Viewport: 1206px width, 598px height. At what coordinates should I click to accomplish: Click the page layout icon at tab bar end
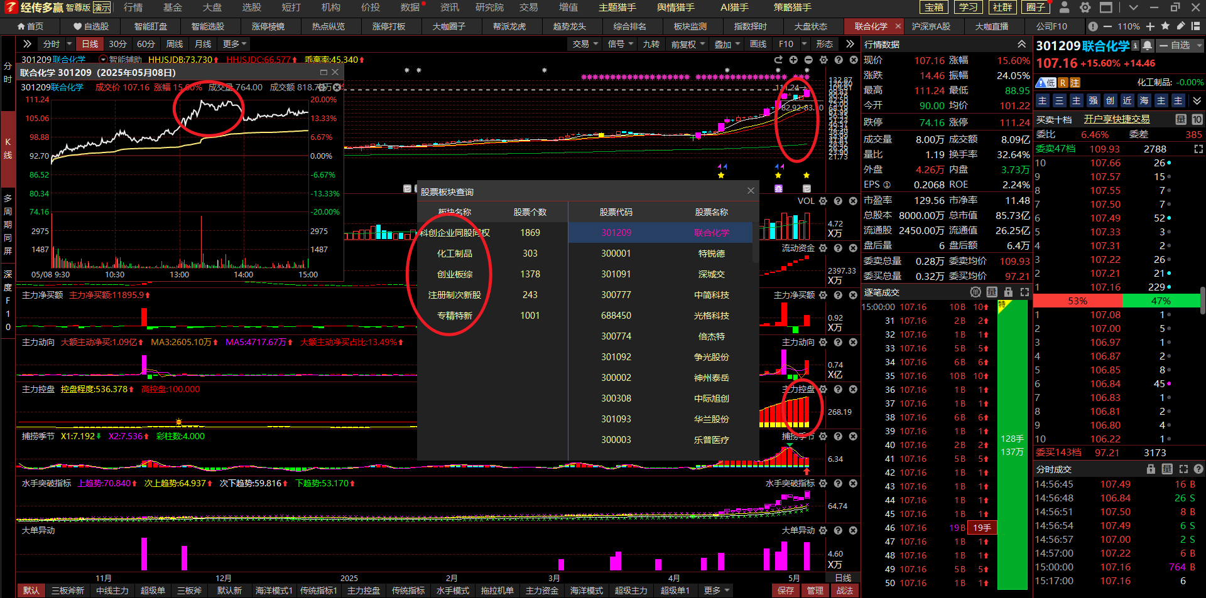(1196, 26)
